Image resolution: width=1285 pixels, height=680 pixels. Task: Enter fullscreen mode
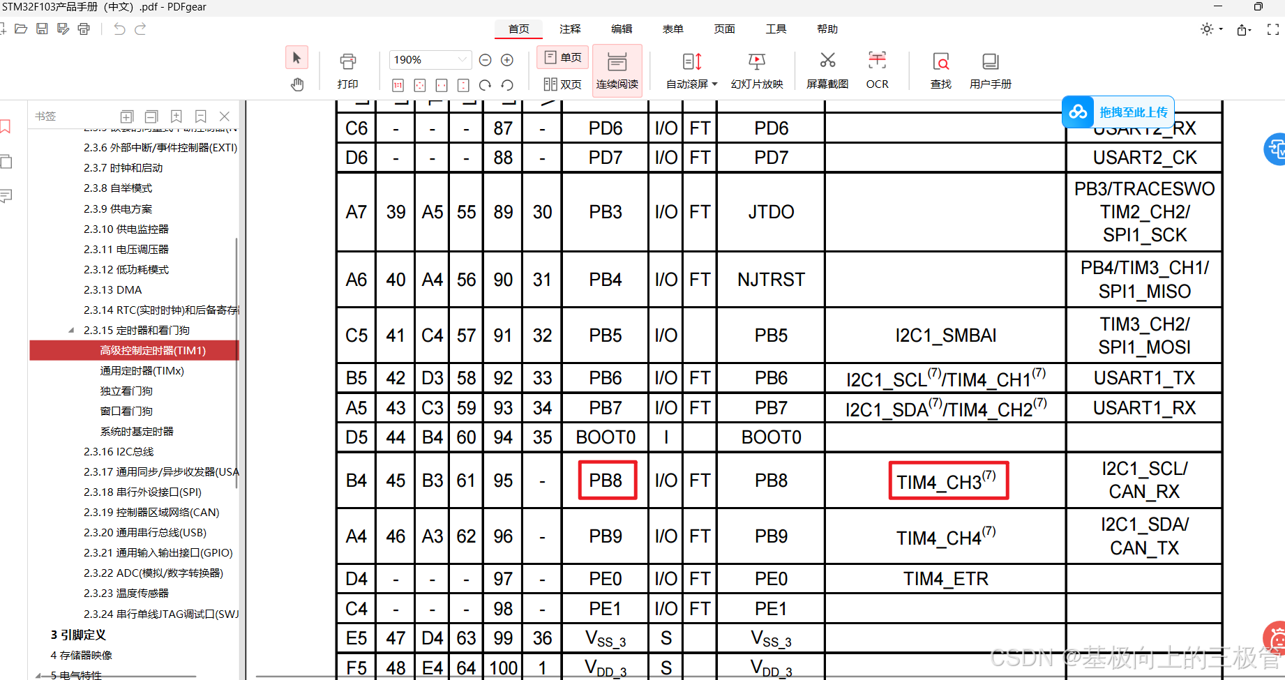1273,29
